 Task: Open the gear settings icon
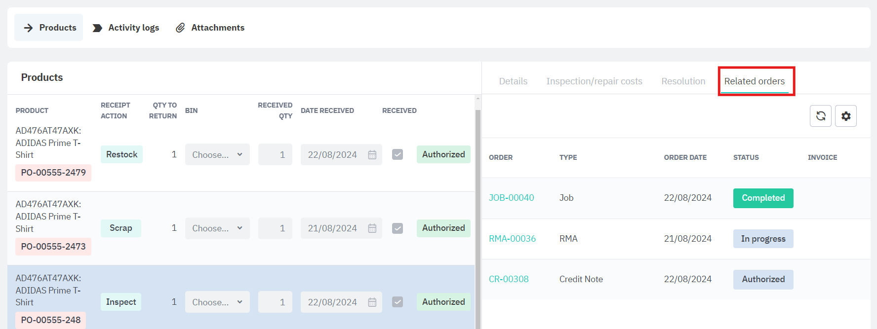tap(845, 116)
